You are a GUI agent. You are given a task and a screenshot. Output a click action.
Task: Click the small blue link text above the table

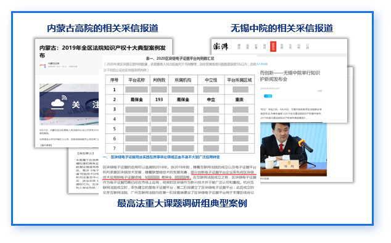click(262, 64)
